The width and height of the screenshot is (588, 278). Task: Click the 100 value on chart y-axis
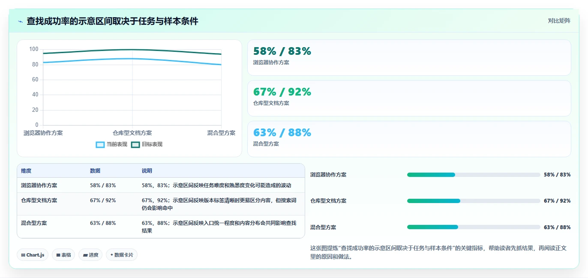[34, 49]
